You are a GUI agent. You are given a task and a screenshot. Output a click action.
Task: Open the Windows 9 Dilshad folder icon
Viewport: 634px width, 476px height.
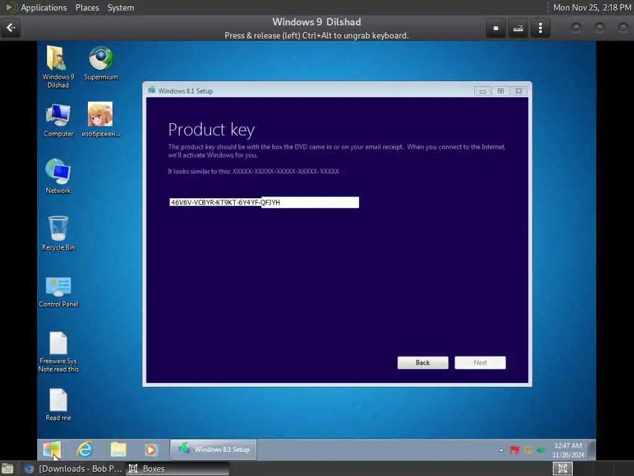[58, 67]
